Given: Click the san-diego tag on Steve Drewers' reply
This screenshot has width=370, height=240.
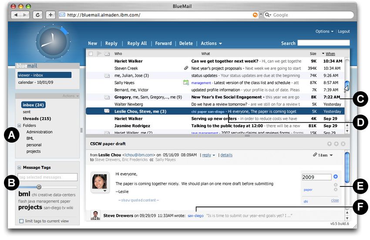Looking at the screenshot, I should tap(195, 216).
